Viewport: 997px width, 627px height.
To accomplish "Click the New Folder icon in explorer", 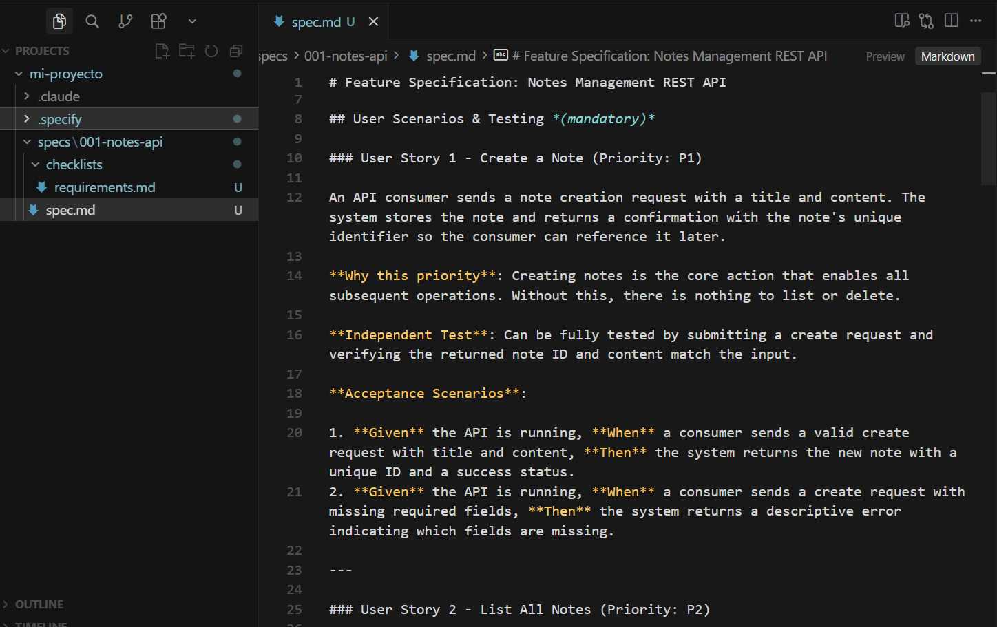I will 187,51.
